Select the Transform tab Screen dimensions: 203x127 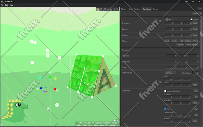(147, 9)
